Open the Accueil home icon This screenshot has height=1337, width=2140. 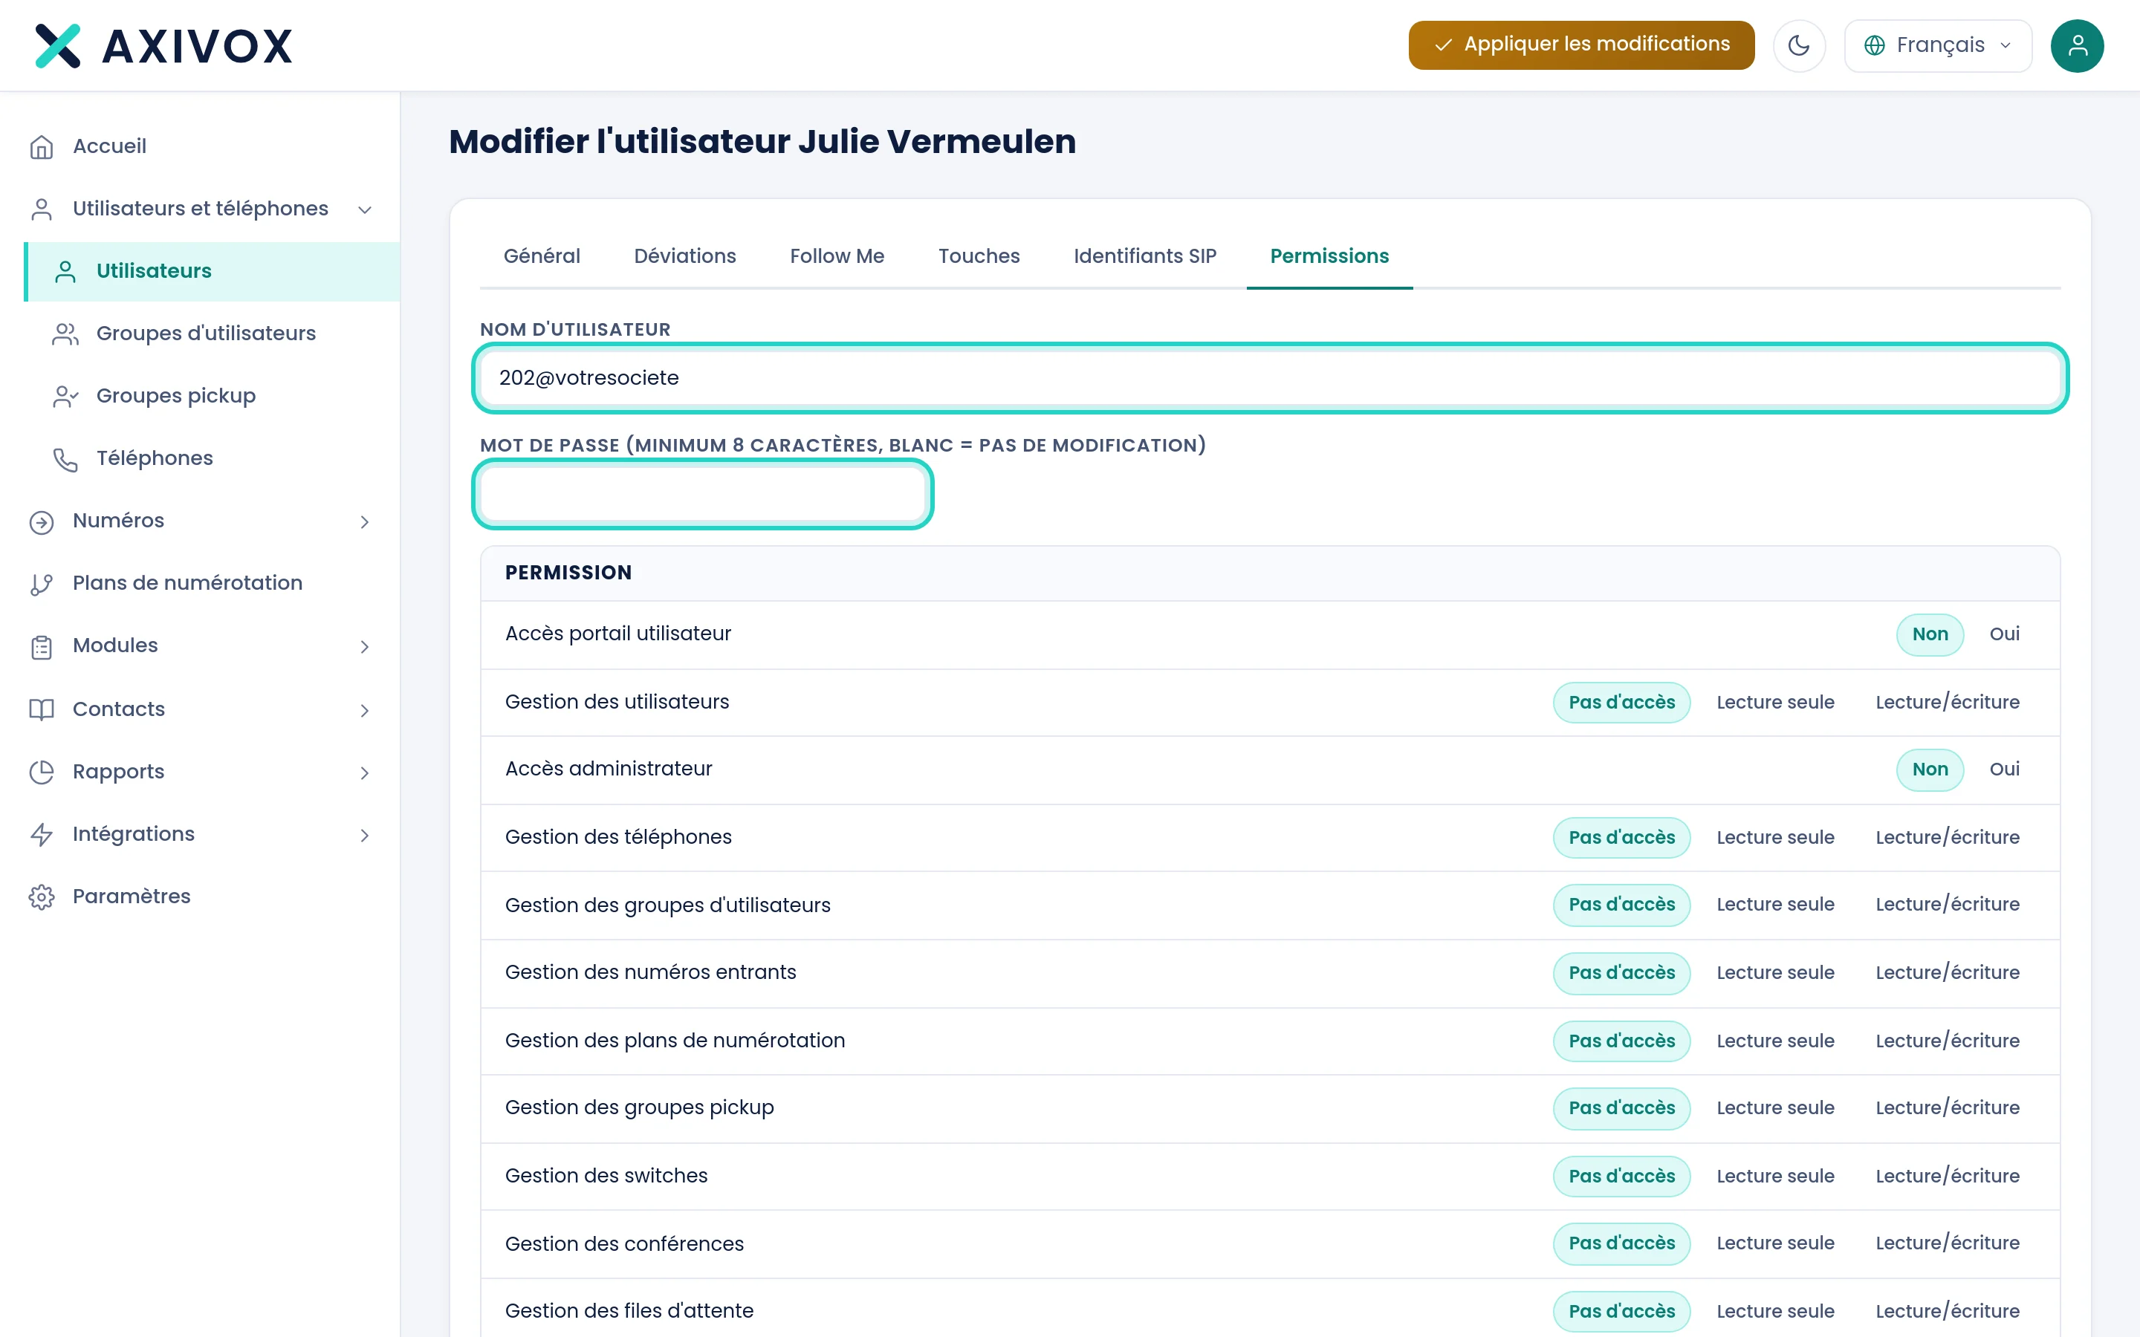42,147
